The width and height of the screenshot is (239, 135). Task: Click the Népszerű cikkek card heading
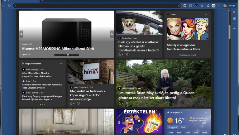[33, 64]
